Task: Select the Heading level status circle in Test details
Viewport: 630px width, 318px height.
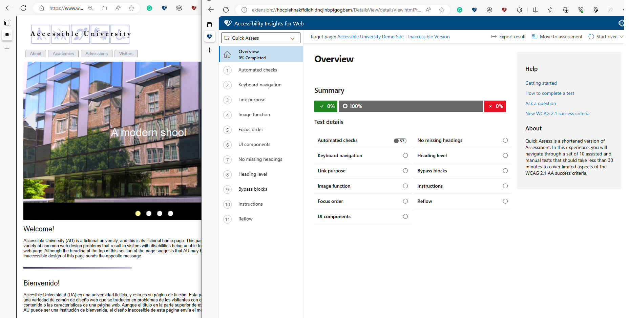Action: tap(505, 155)
